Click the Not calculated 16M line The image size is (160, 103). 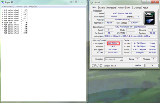coord(14,31)
